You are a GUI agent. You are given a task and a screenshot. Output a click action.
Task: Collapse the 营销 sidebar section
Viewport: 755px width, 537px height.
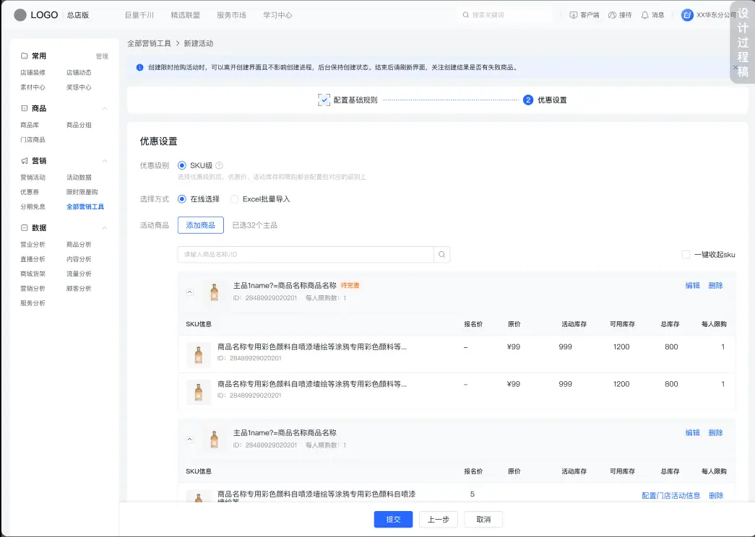(x=105, y=161)
